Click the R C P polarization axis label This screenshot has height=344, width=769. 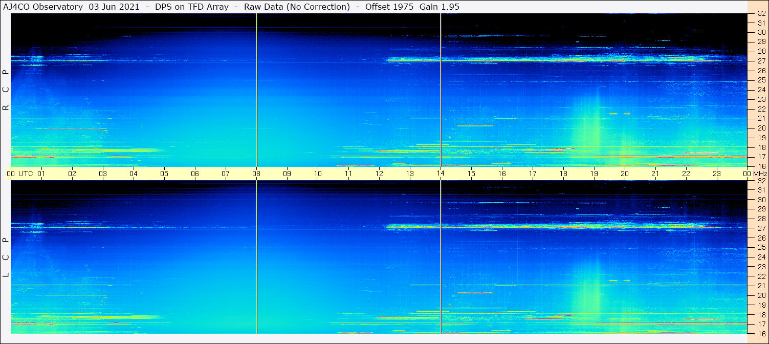(6, 90)
